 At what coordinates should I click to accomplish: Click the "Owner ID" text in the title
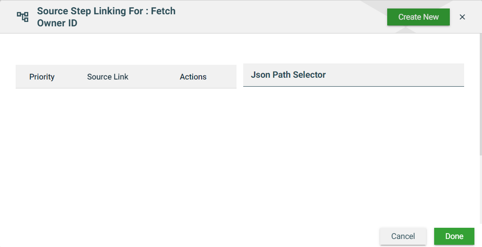57,23
